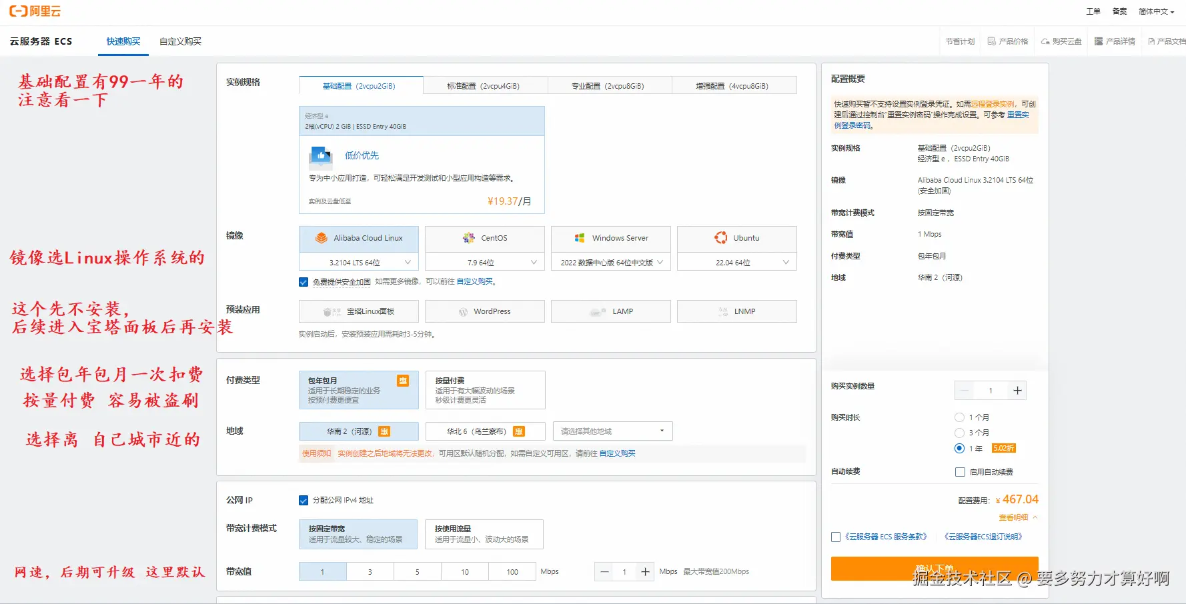Open Ubuntu 22.04 64位 version dropdown
1186x604 pixels.
[737, 263]
